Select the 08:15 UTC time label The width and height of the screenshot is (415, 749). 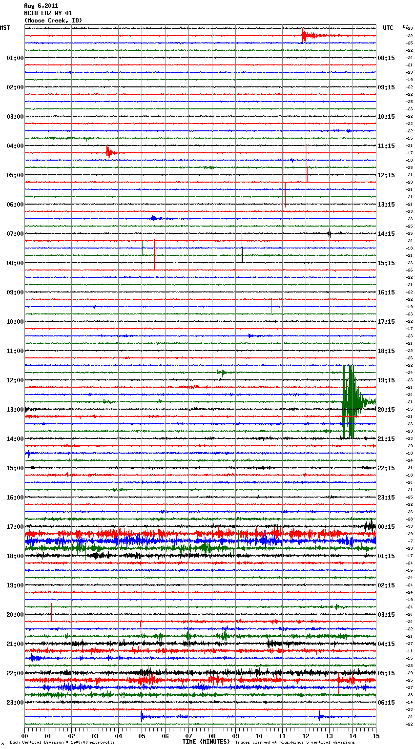pos(386,58)
